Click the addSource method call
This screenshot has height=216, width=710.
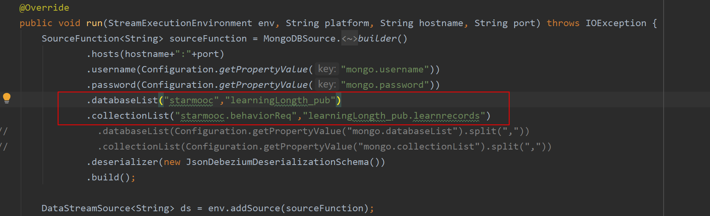pyautogui.click(x=255, y=208)
